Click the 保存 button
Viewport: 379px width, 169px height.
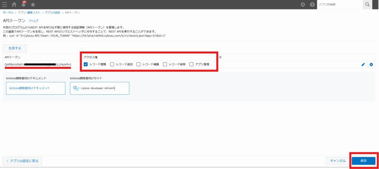pyautogui.click(x=363, y=161)
